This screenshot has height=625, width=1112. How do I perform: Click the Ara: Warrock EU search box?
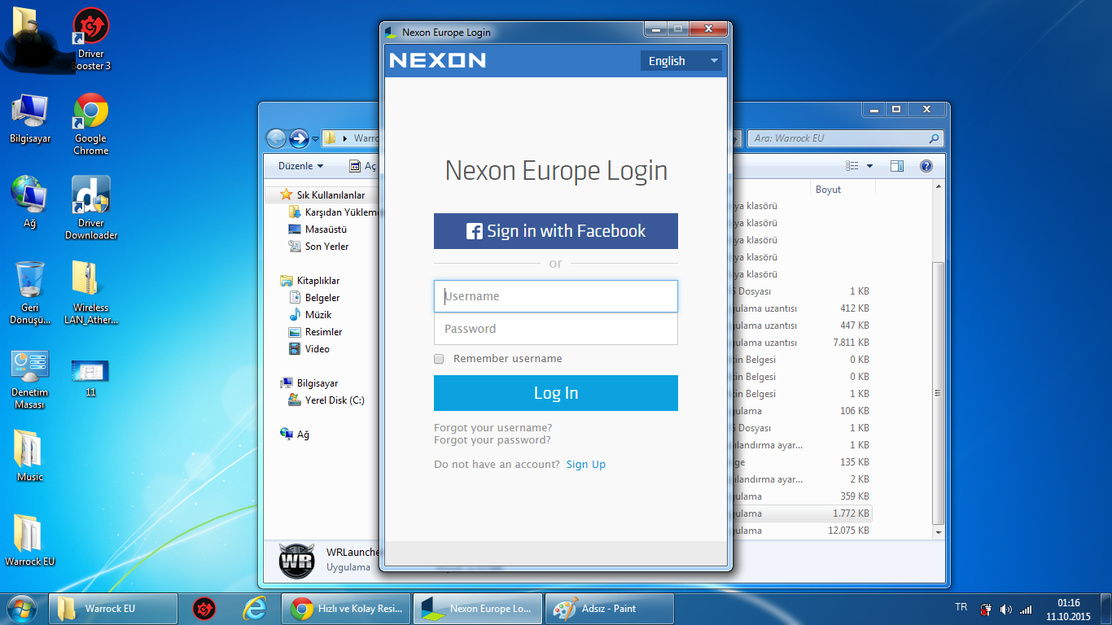pos(846,138)
